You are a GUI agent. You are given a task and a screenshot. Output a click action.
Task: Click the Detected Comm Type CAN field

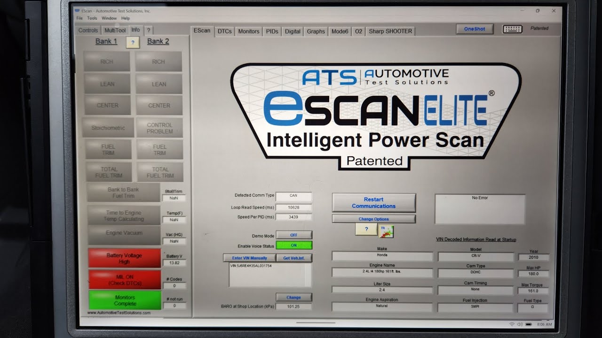(x=293, y=196)
